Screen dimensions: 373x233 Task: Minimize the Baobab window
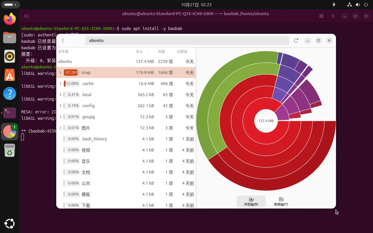tap(308, 40)
